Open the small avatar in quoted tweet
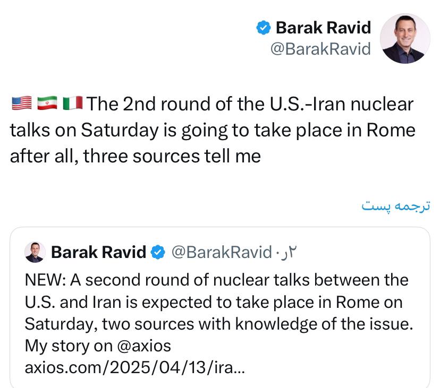 35,252
